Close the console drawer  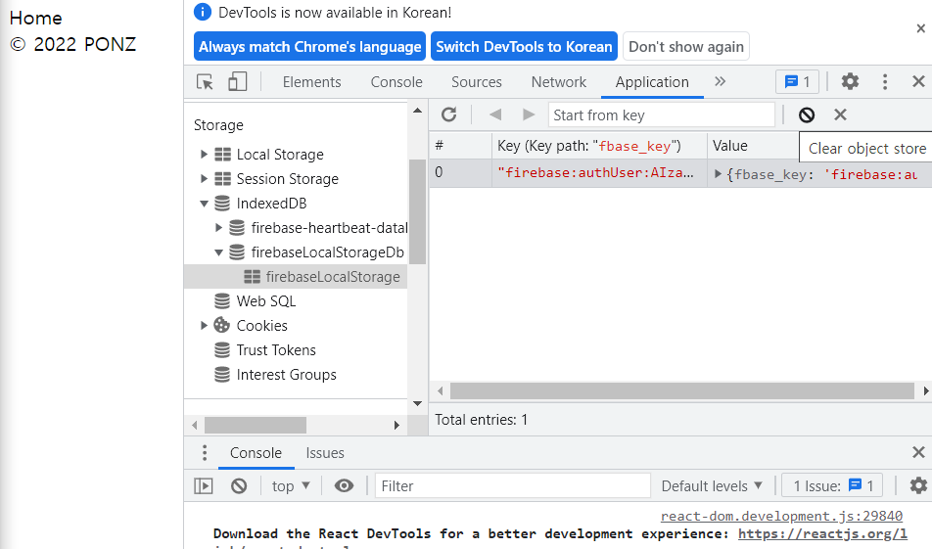918,452
